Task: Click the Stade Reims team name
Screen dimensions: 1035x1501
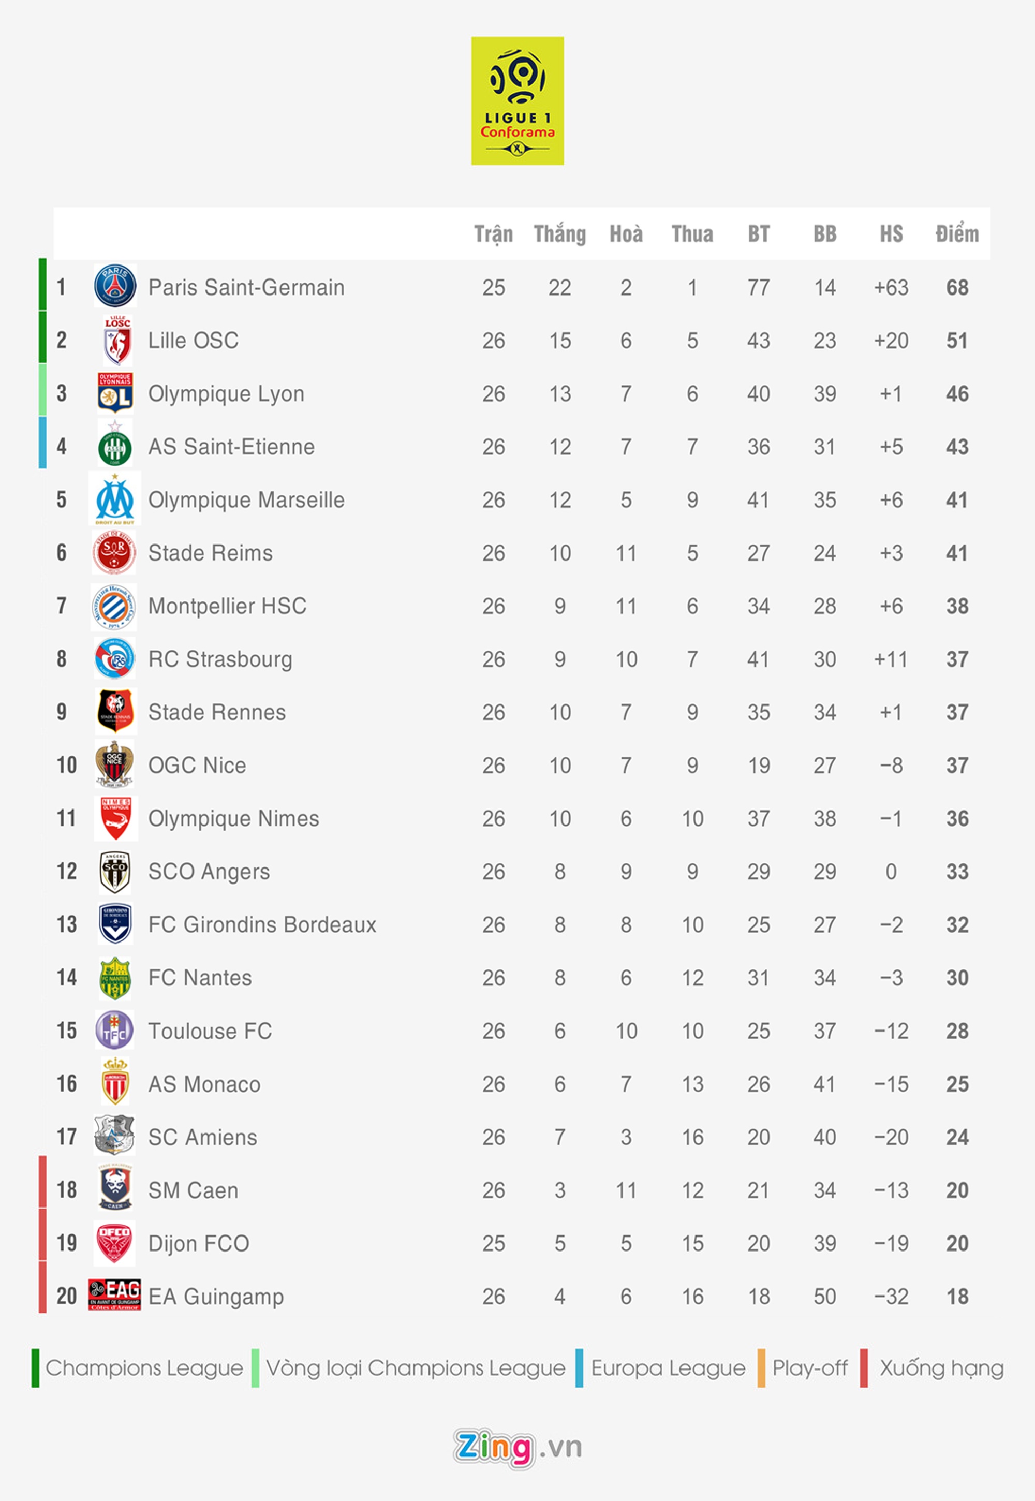Action: click(210, 553)
